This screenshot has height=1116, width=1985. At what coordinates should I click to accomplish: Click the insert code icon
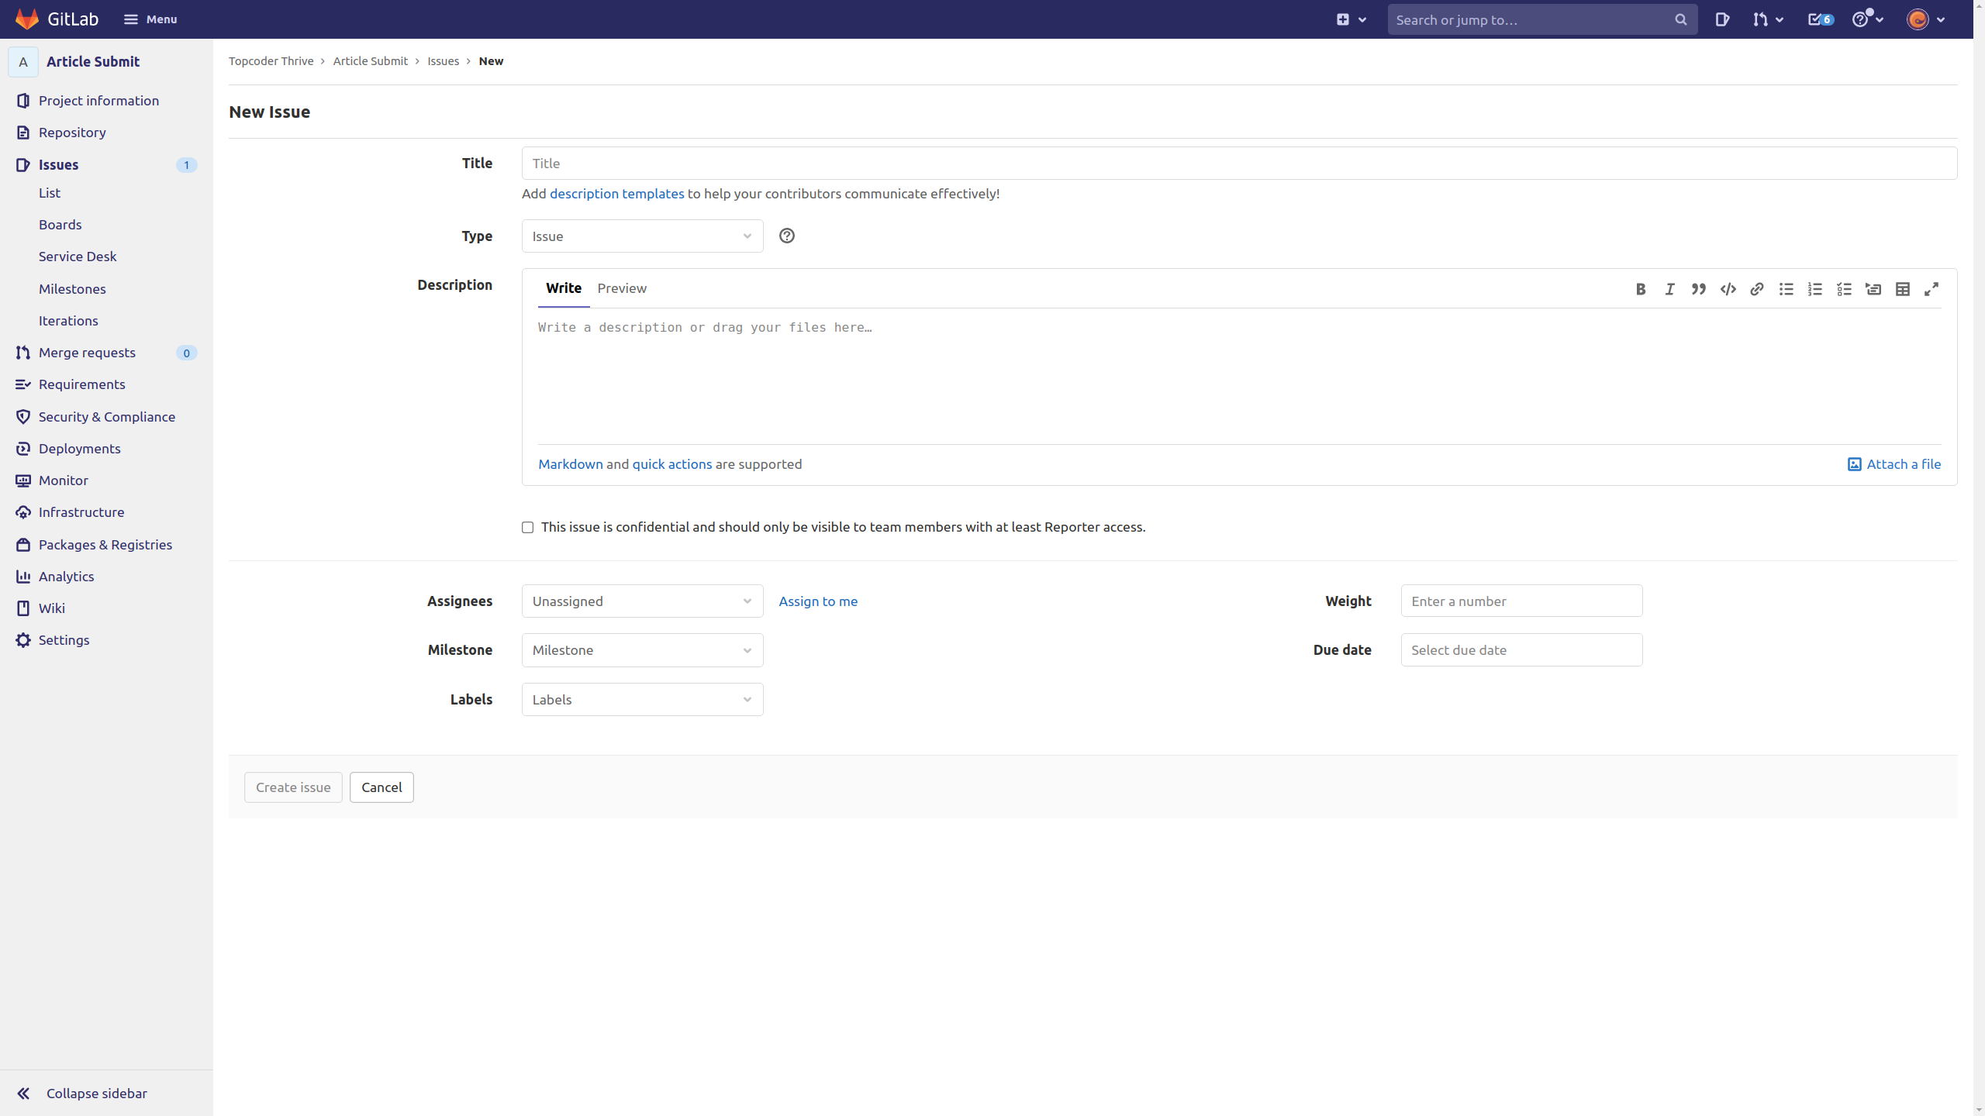[x=1728, y=289]
